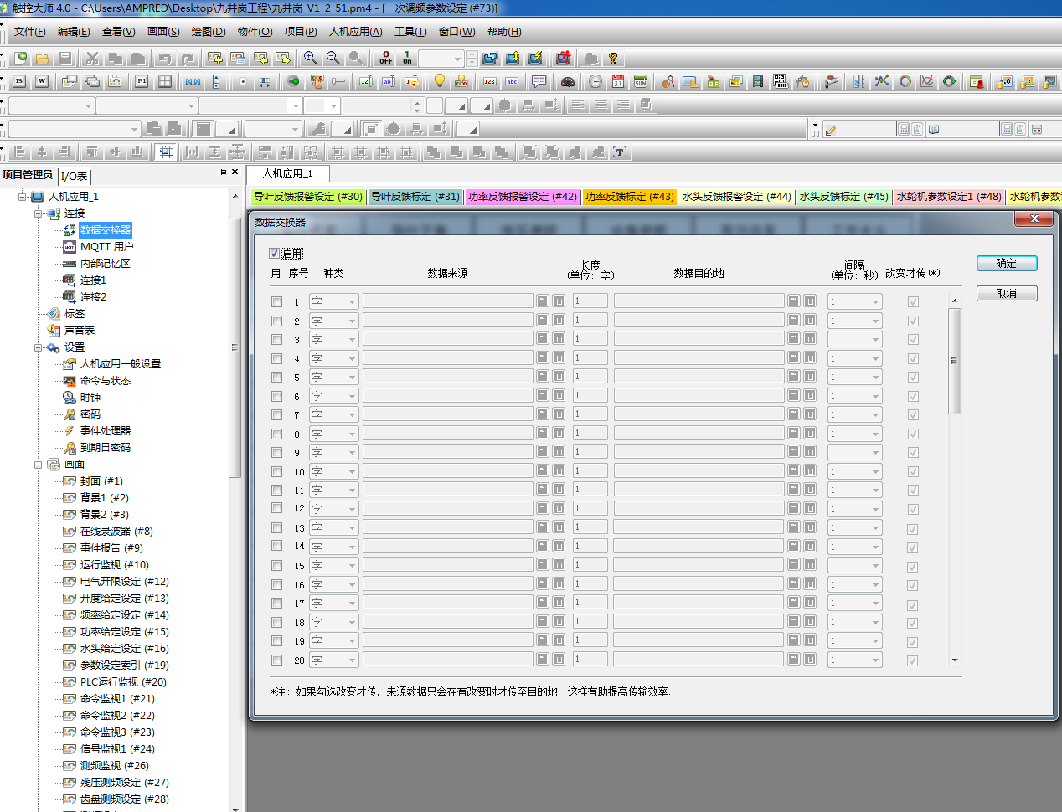
Task: Toggle 改变才传 checkbox in row 8
Action: tap(913, 434)
